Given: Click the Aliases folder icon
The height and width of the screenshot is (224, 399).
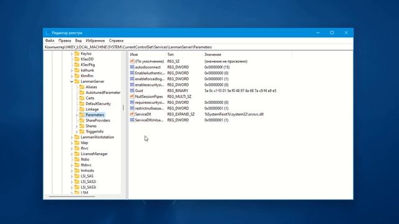Looking at the screenshot, I should click(82, 87).
